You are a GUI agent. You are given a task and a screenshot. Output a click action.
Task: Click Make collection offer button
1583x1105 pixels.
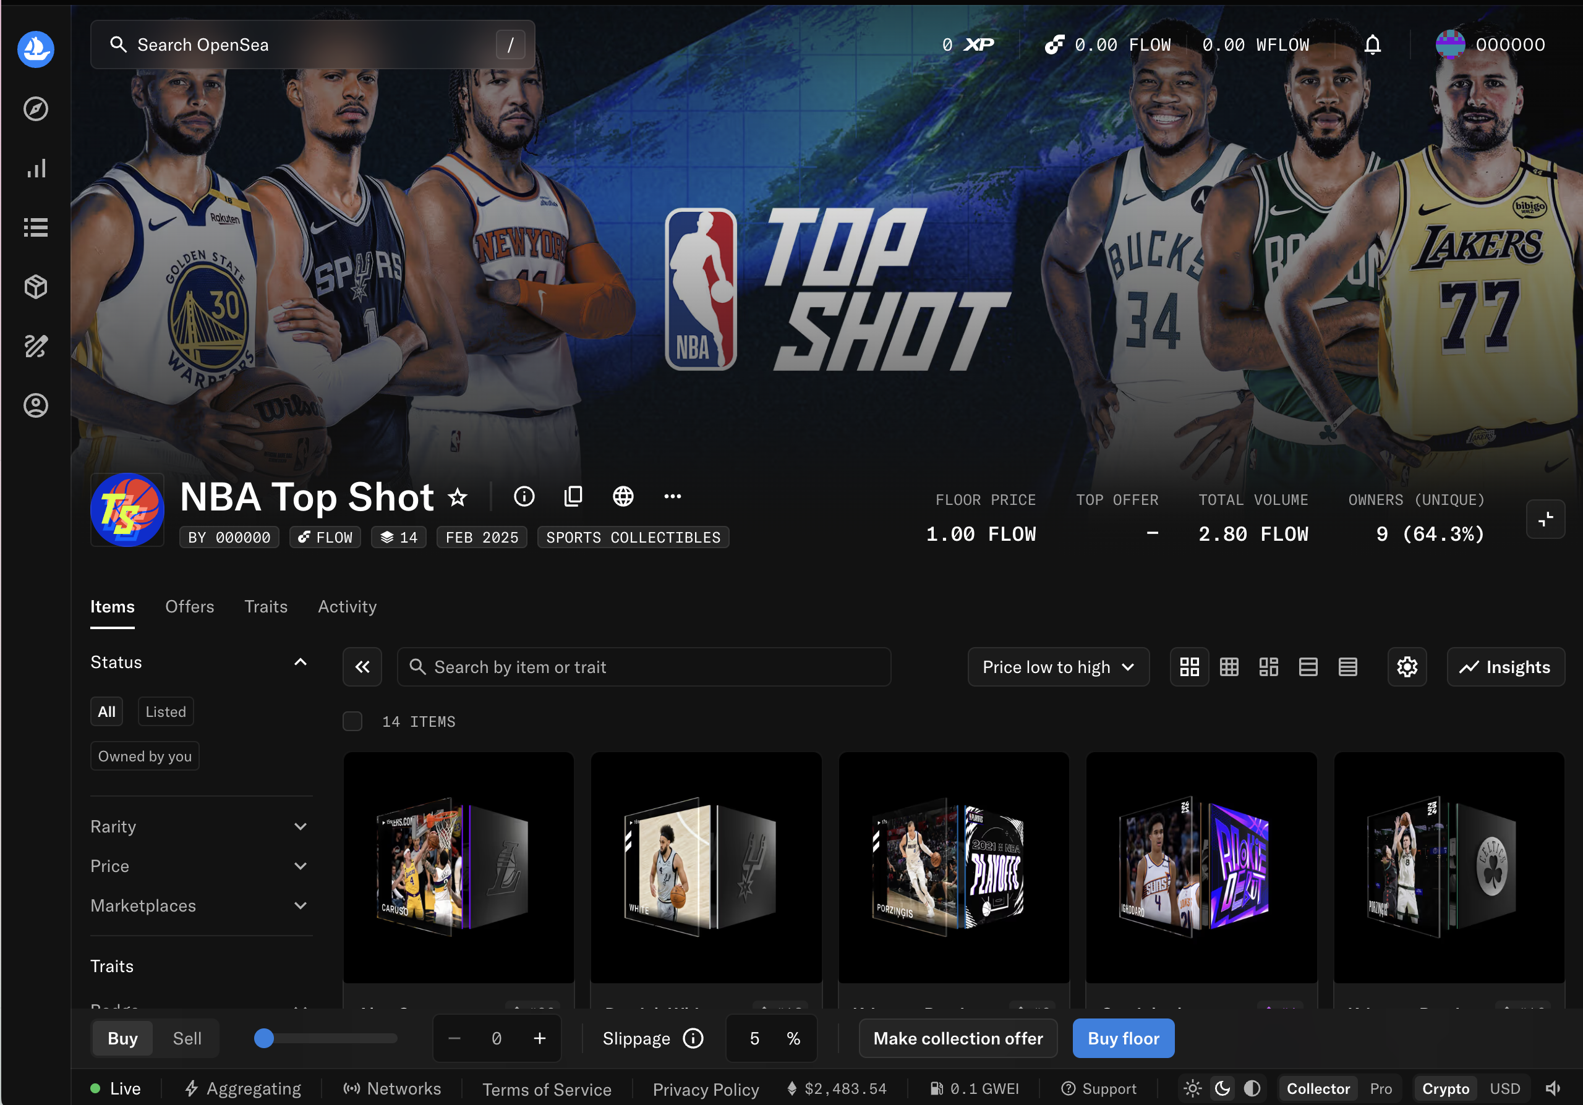(x=958, y=1038)
